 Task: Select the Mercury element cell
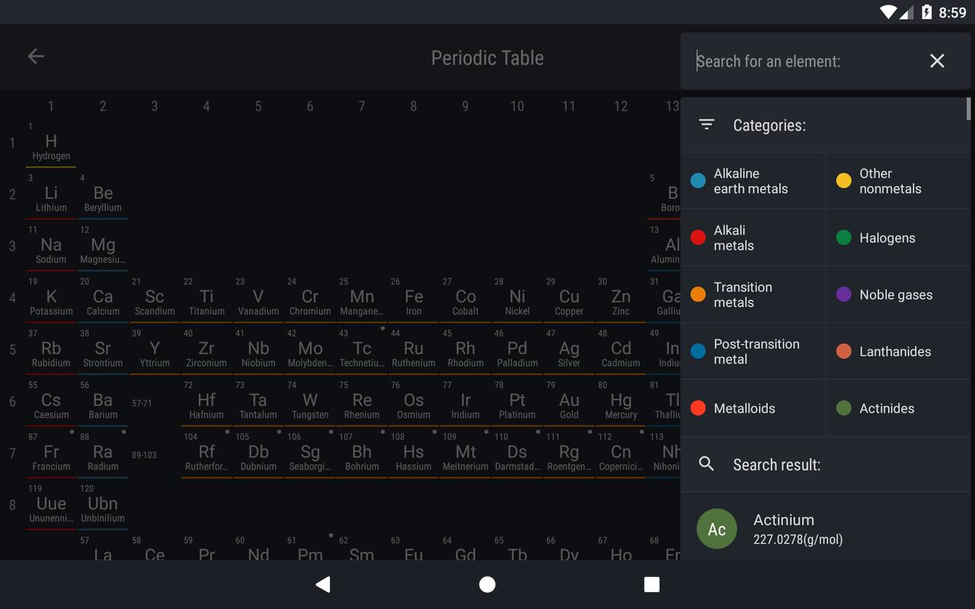(621, 403)
